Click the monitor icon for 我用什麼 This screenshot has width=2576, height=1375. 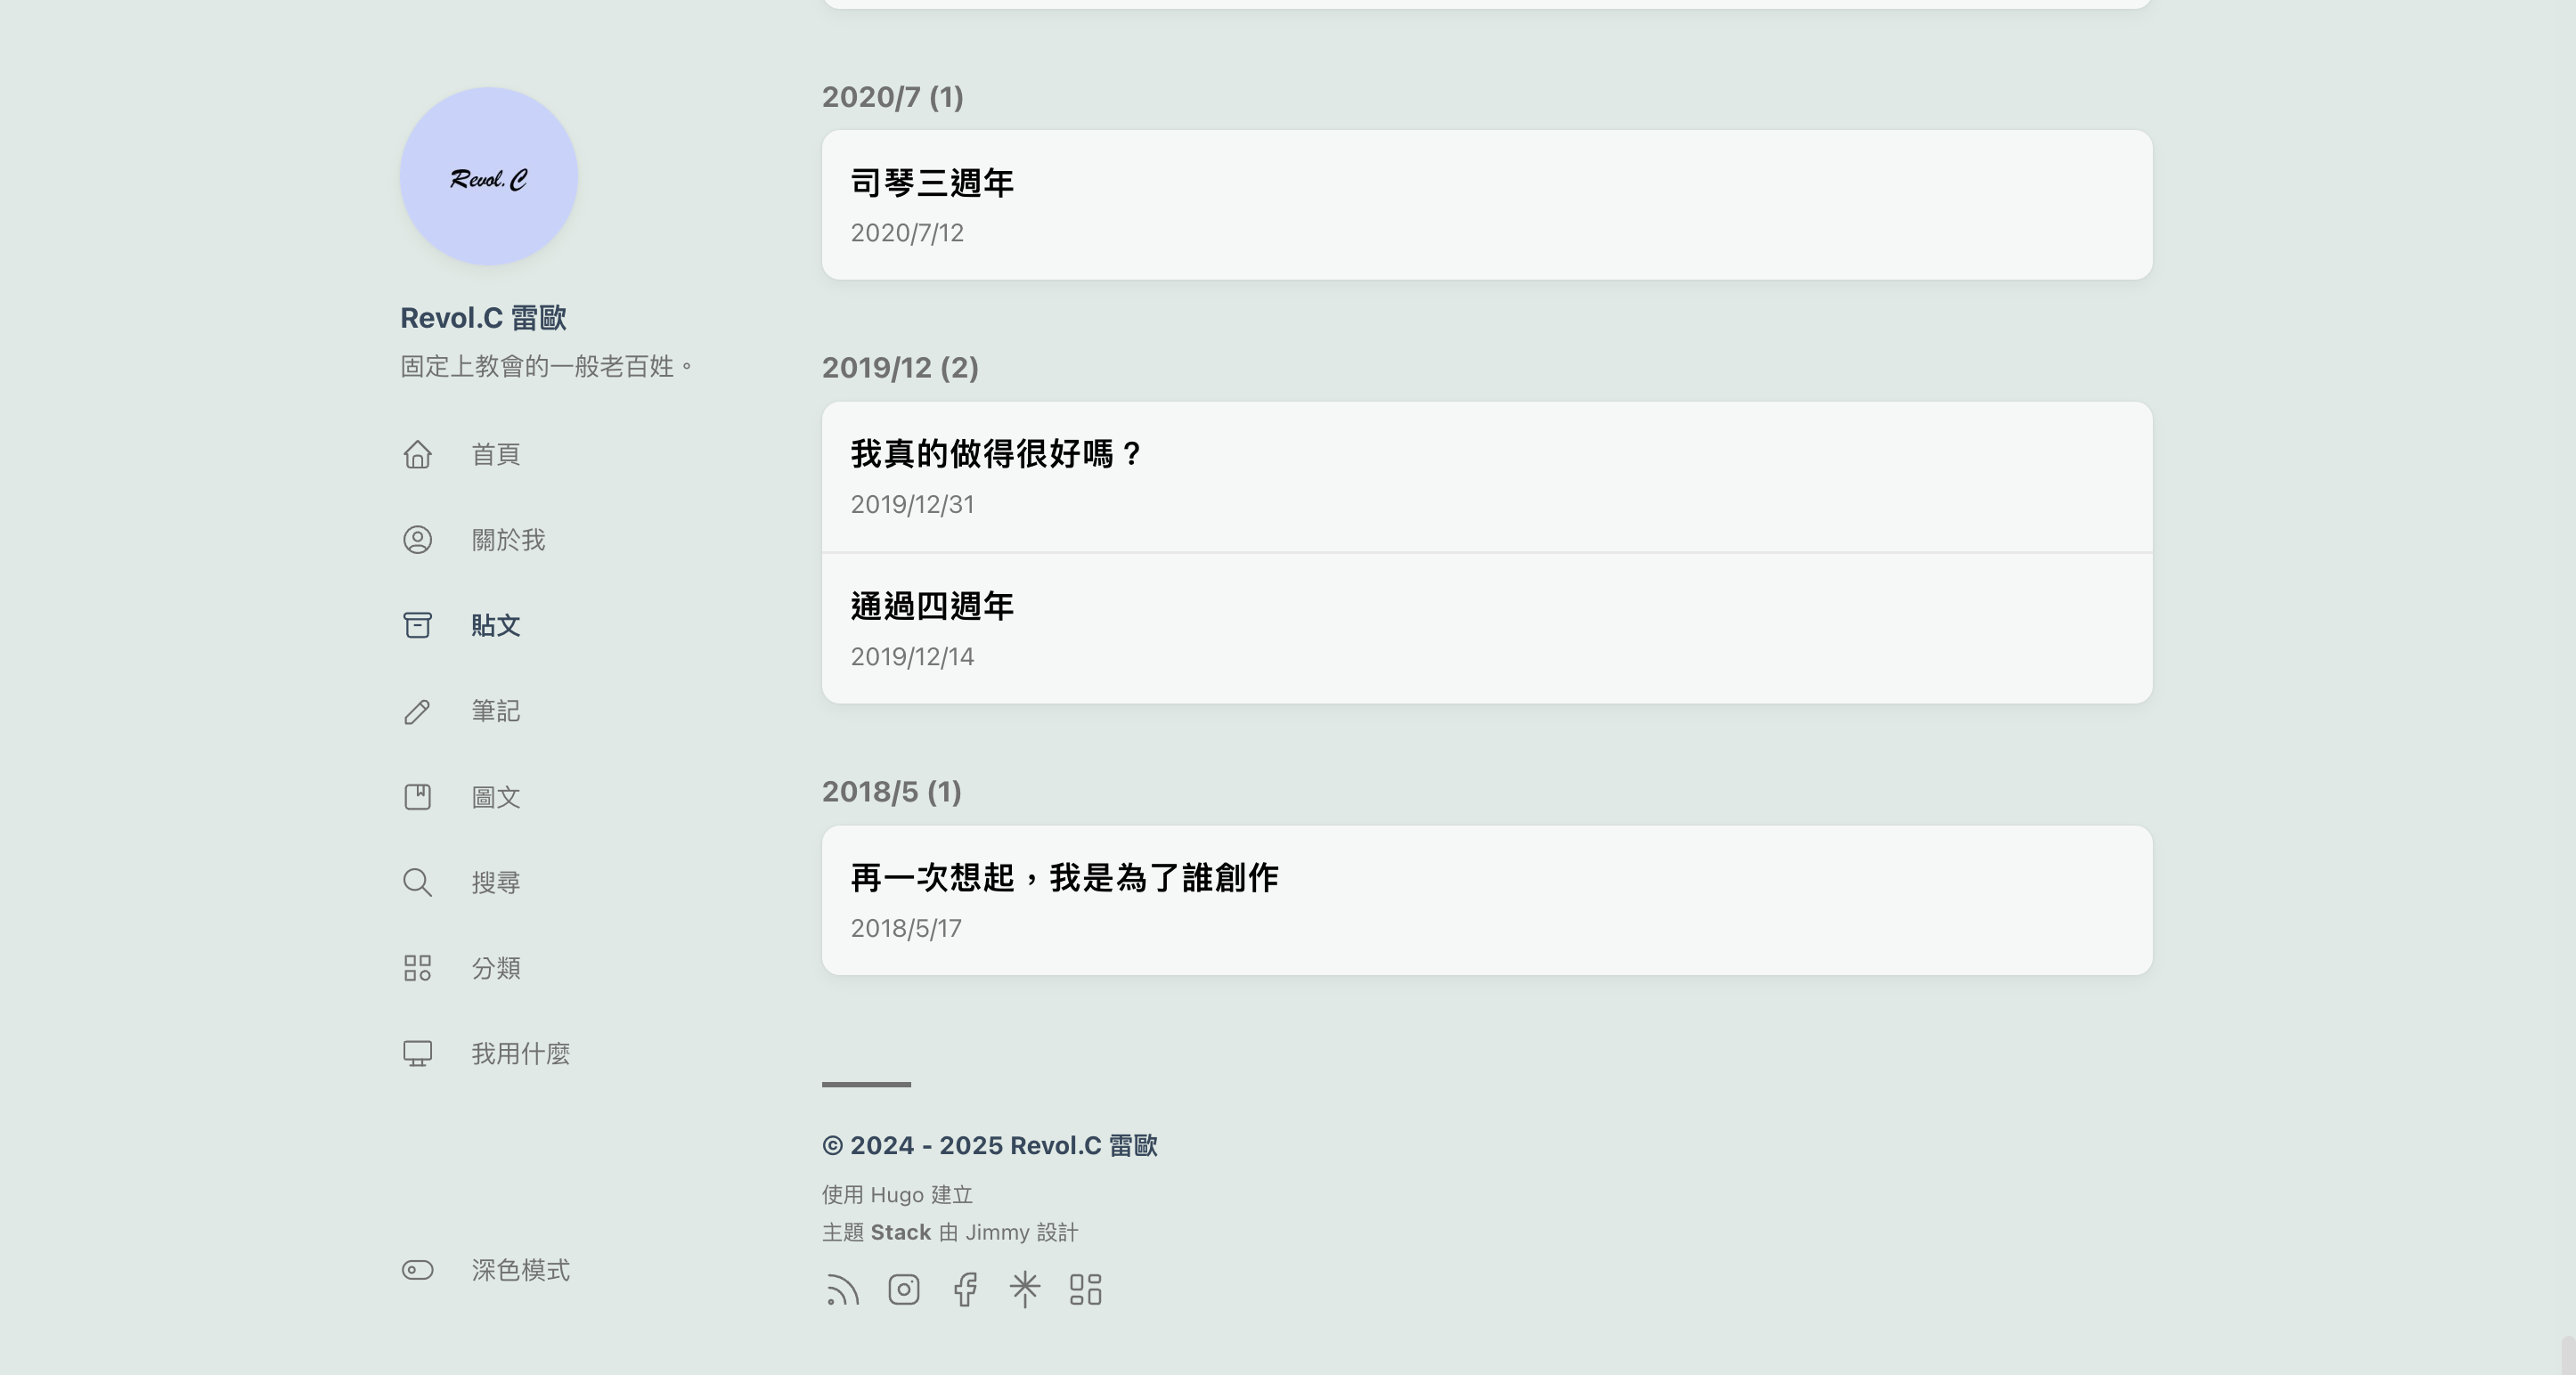coord(418,1054)
